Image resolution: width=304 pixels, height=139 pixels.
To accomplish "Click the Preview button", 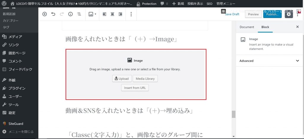I will coord(254,14).
